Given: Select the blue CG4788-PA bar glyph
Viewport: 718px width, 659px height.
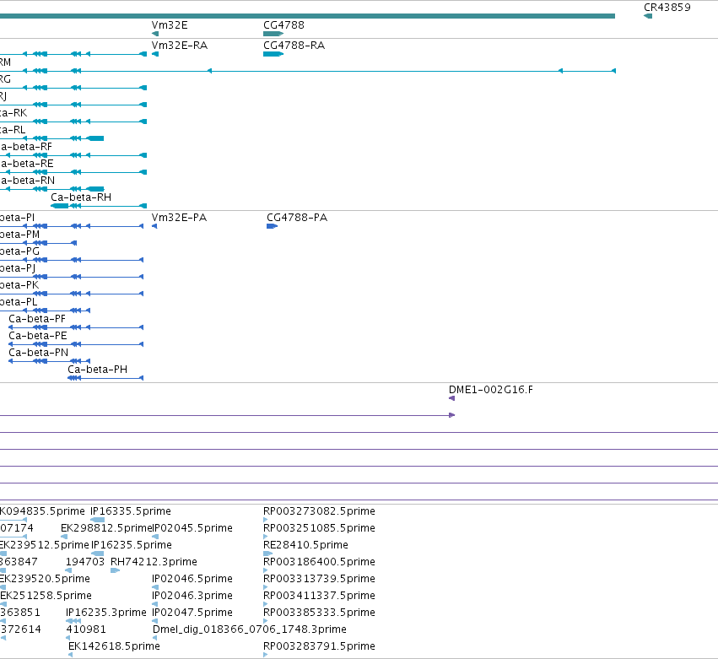Looking at the screenshot, I should (272, 226).
